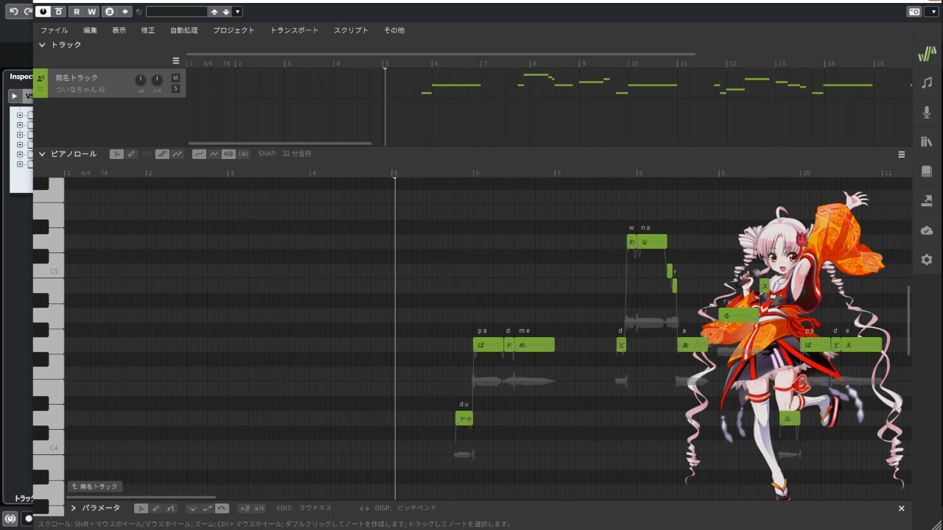
Task: Click the x2 zoom button
Action: (x=244, y=508)
